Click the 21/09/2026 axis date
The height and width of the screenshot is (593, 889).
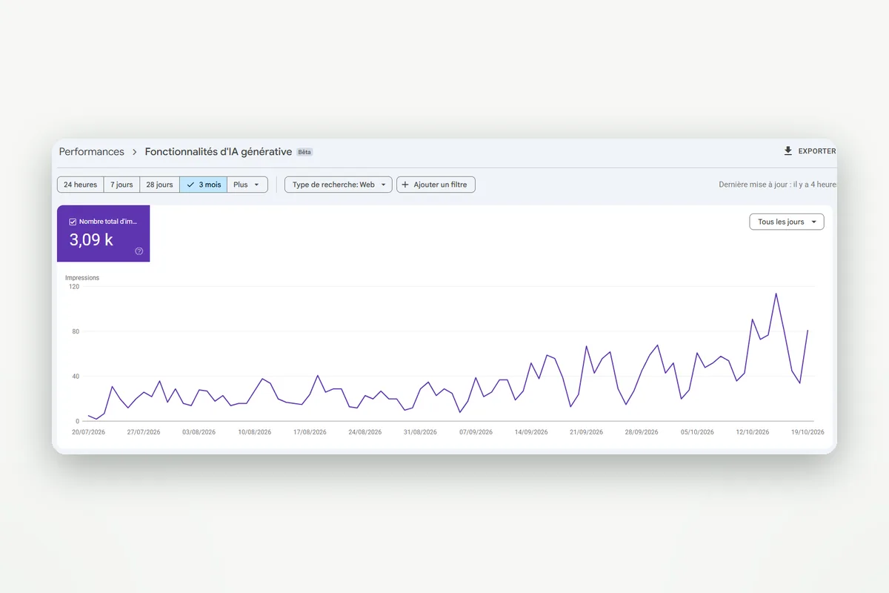coord(586,432)
